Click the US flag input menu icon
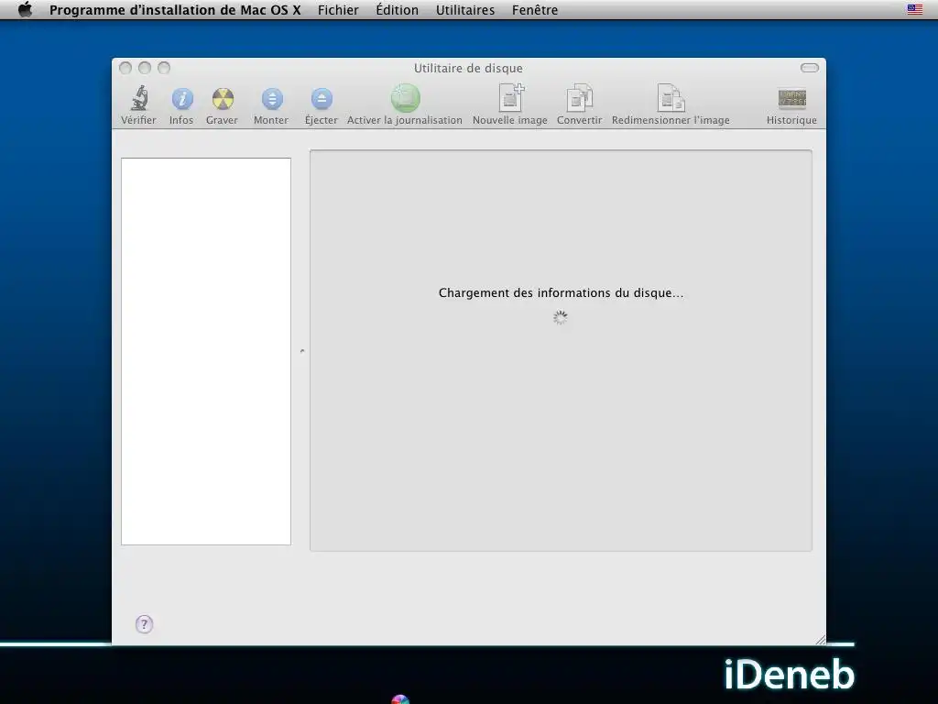Viewport: 938px width, 704px height. [915, 9]
